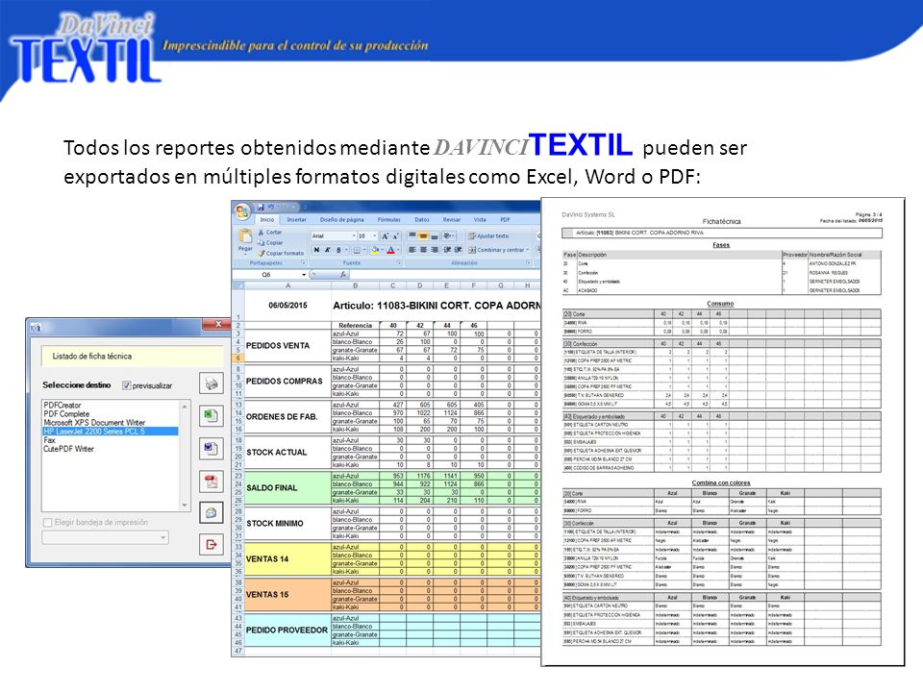Pick the red font color swatch

pyautogui.click(x=391, y=250)
